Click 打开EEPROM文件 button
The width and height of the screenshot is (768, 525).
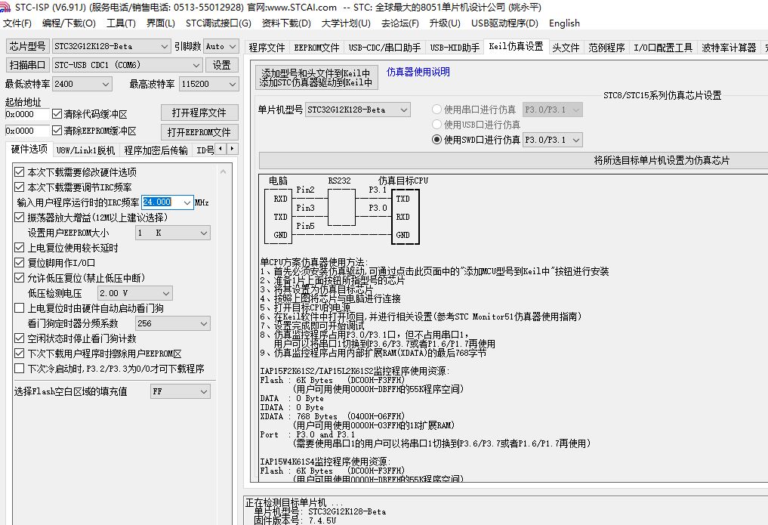(199, 132)
